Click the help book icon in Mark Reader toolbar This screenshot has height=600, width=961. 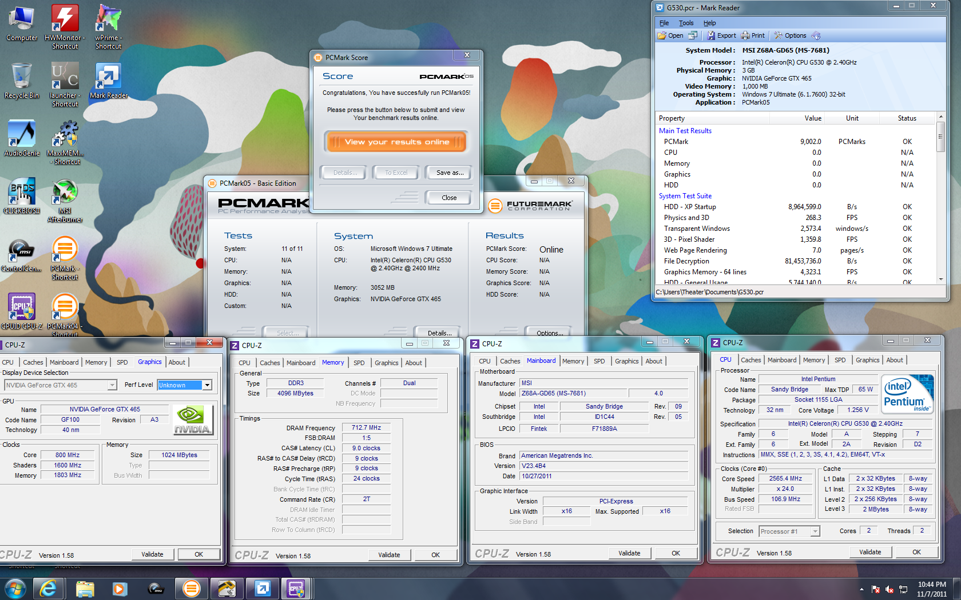[816, 35]
